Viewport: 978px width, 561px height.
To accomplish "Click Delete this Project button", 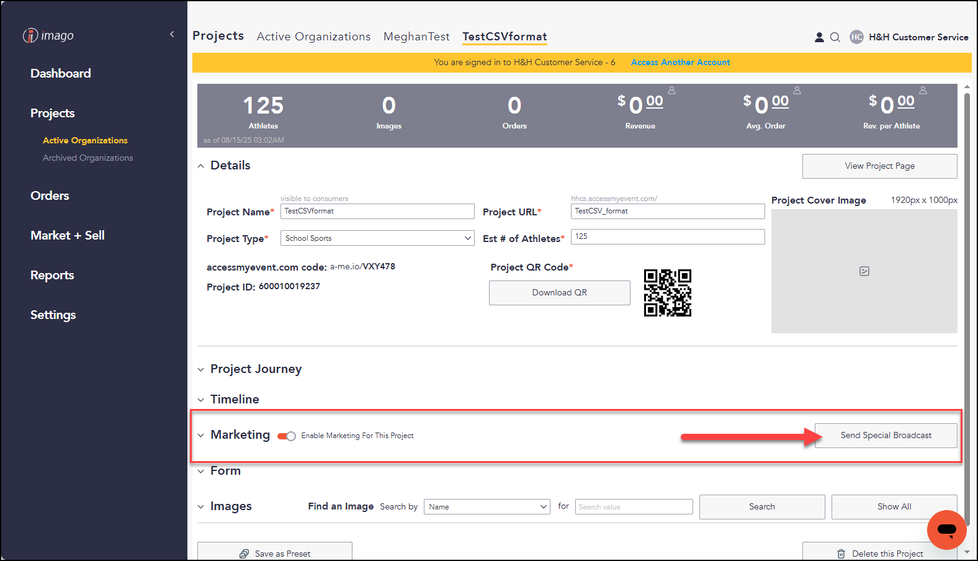I will tap(879, 552).
